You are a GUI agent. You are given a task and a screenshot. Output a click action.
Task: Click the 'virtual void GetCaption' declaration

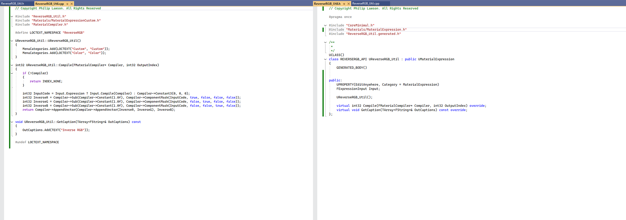tap(402, 110)
